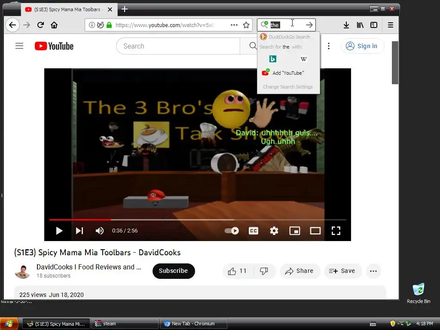Open the YouTube guide hamburger menu
Viewport: 440px width, 330px height.
coord(19,46)
